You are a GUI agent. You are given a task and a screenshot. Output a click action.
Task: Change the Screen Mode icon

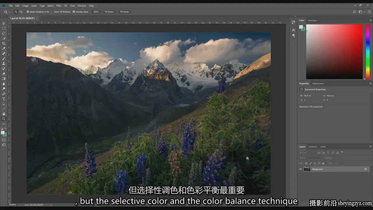coord(4,145)
